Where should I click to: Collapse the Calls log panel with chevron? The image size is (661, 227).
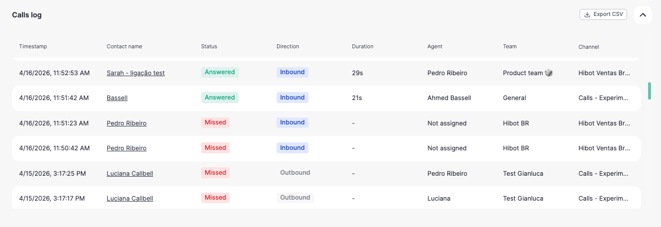tap(643, 15)
